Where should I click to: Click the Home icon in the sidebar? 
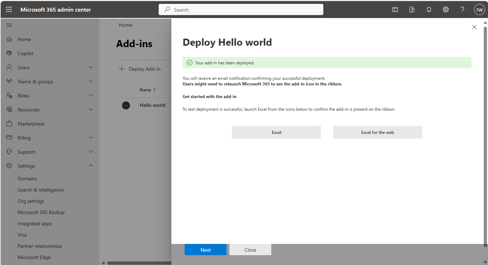(9, 39)
